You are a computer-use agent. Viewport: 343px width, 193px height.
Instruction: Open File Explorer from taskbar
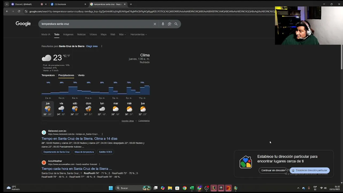click(x=170, y=188)
